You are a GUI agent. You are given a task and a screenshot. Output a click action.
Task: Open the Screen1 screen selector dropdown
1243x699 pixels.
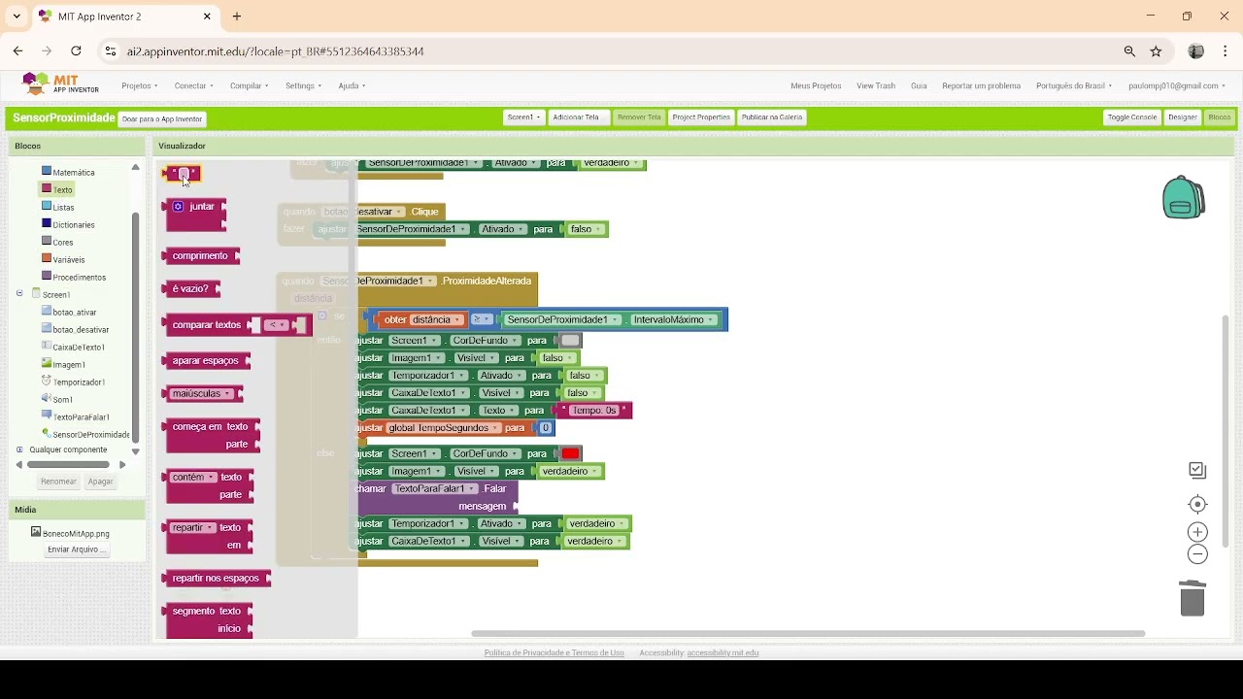coord(523,117)
